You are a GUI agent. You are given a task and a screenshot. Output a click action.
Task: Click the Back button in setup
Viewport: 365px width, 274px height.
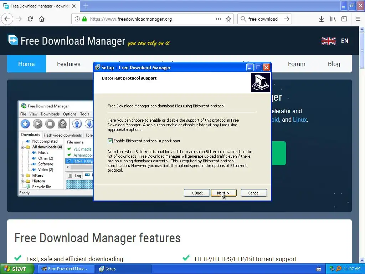197,193
